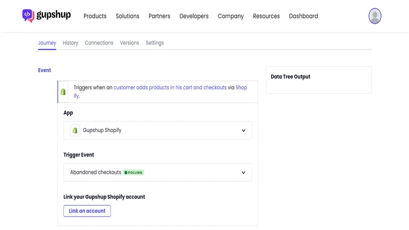This screenshot has height=230, width=409.
Task: Click the Shopify icon beside trigger description
Action: tap(63, 92)
